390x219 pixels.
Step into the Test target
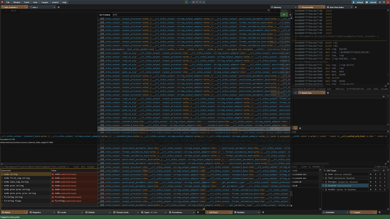point(376,178)
